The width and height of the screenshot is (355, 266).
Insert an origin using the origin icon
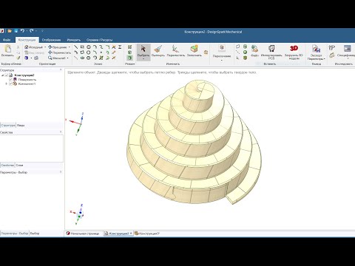pyautogui.click(x=238, y=58)
